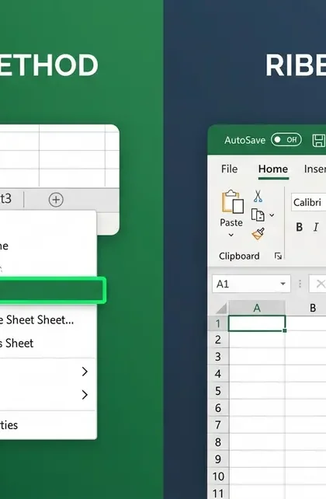Select row 9 header
The height and width of the screenshot is (499, 326).
point(218,459)
